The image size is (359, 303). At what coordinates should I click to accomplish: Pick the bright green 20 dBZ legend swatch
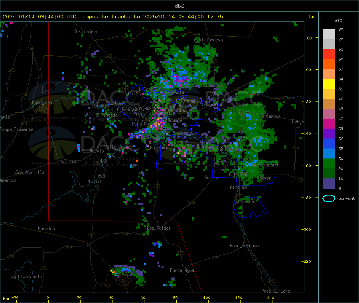click(x=329, y=163)
